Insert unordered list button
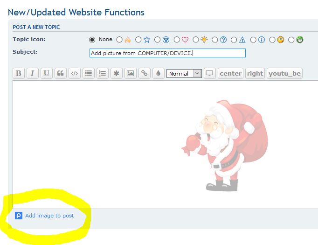Screen dimensions: 318x245 (89, 73)
